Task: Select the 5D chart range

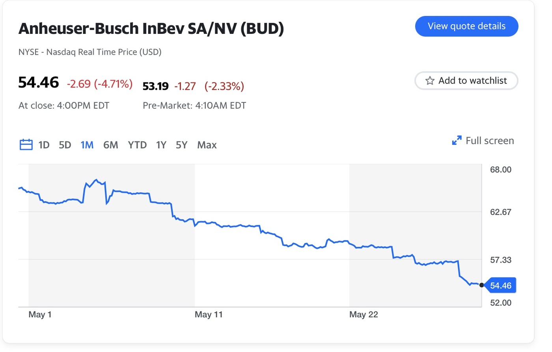Action: coord(65,145)
